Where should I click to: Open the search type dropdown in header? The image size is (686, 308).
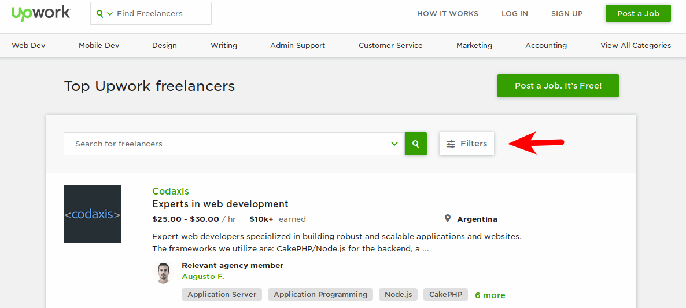pyautogui.click(x=110, y=13)
